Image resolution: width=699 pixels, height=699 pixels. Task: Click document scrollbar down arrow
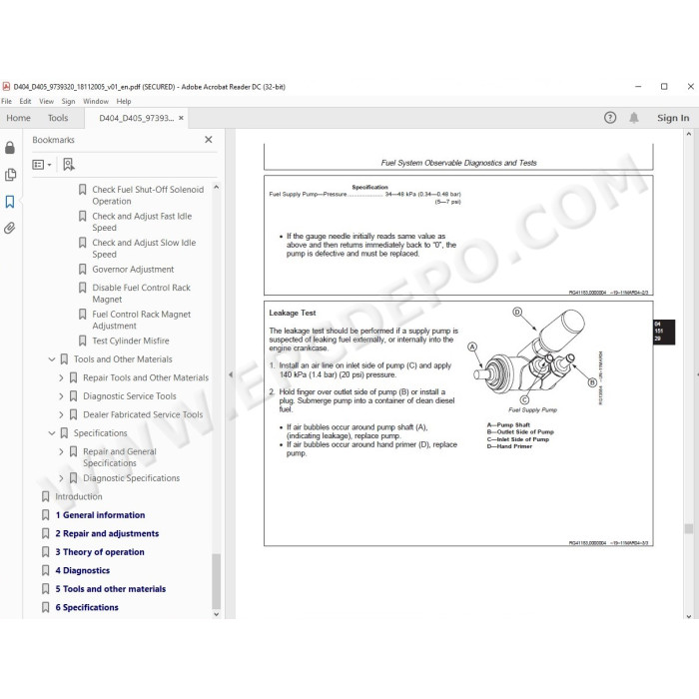[689, 616]
